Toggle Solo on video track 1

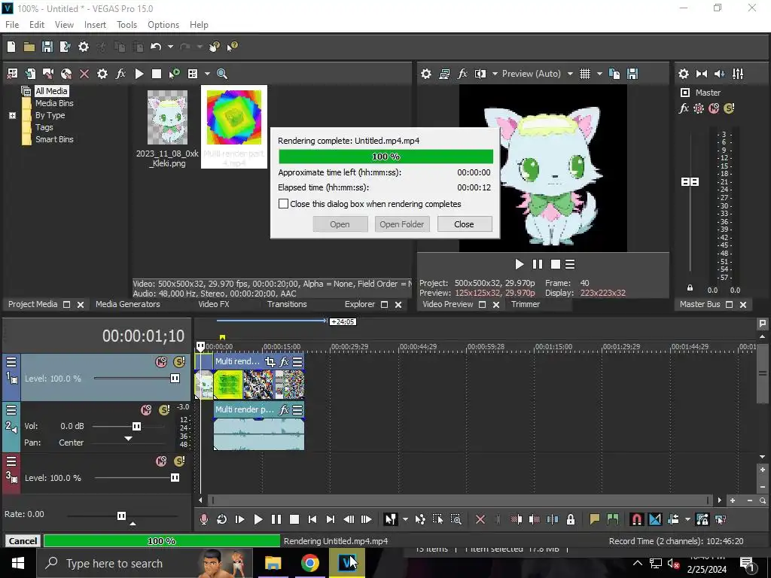pyautogui.click(x=179, y=362)
